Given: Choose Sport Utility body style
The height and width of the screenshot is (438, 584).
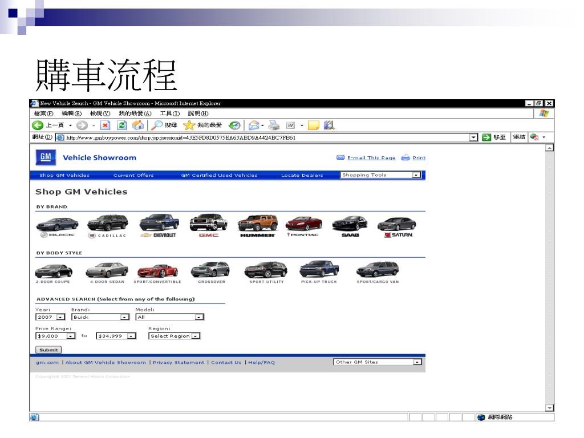Looking at the screenshot, I should (x=266, y=273).
